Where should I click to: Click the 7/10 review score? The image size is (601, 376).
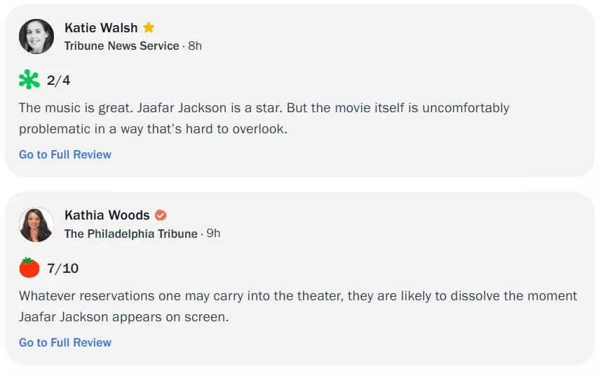click(x=63, y=269)
